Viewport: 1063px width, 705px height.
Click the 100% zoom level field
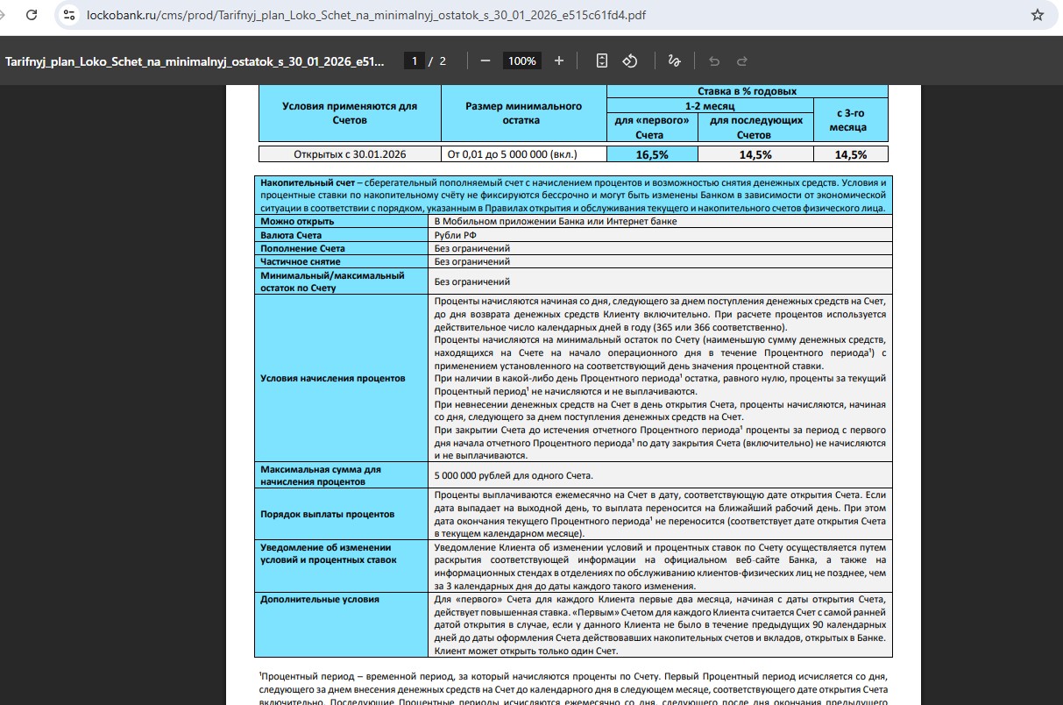(x=522, y=61)
